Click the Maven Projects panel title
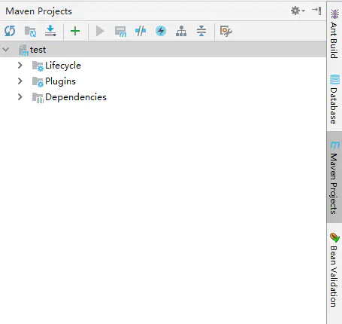Viewport: 342px width, 324px height. coord(38,11)
